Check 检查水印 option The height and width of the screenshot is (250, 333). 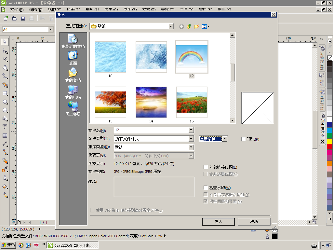[x=206, y=187]
